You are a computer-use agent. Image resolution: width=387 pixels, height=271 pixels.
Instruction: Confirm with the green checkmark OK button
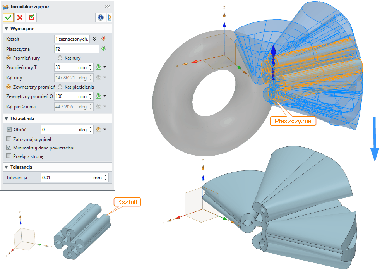pos(8,17)
